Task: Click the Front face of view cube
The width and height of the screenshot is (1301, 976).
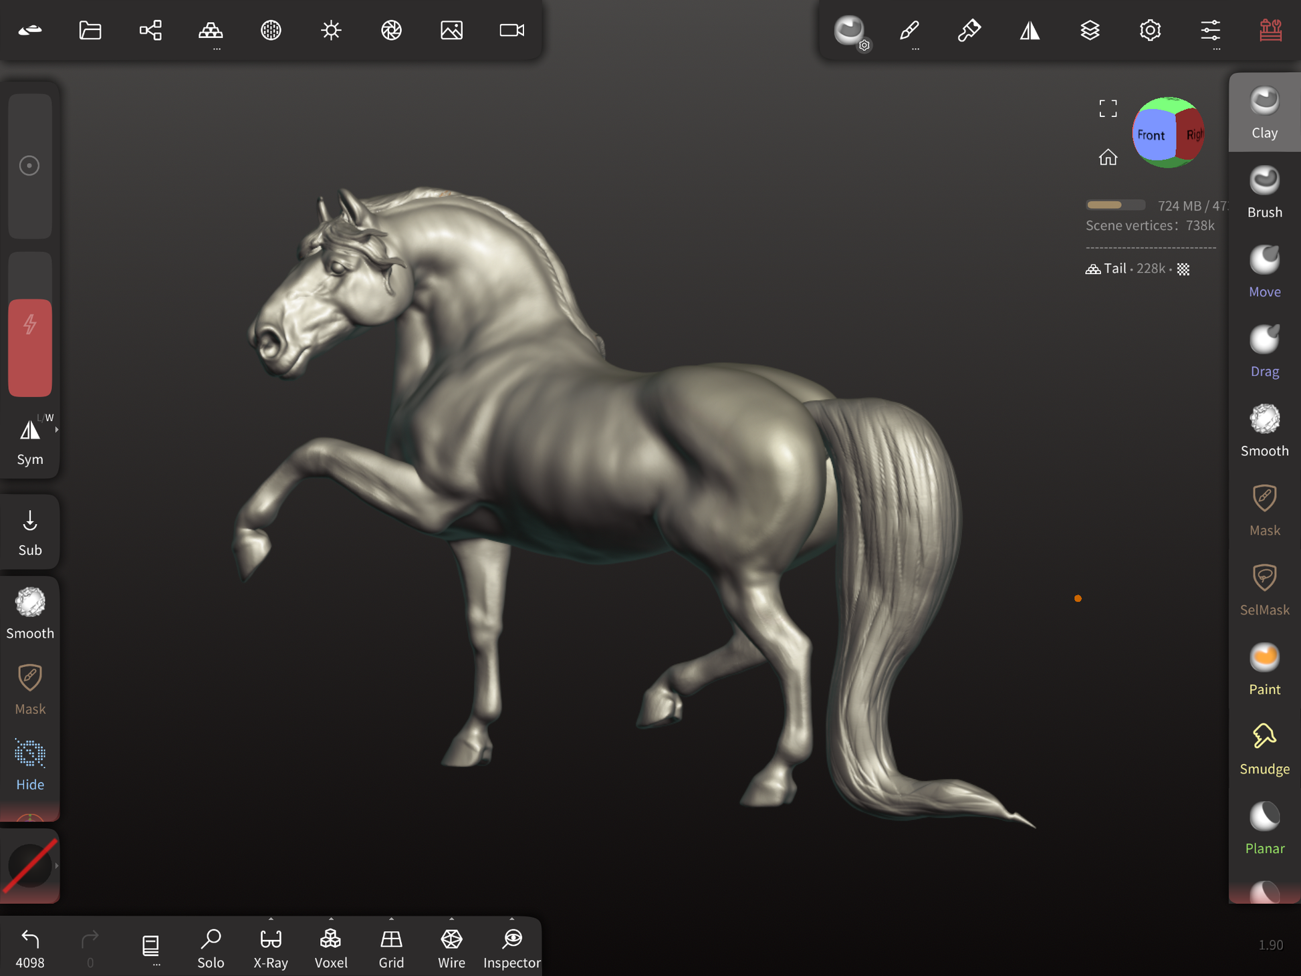Action: 1151,135
